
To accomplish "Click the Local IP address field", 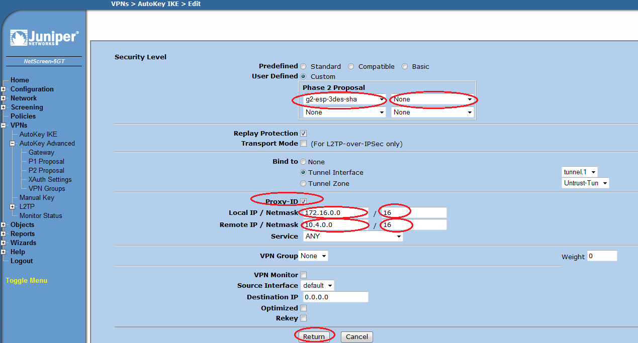I will point(335,213).
